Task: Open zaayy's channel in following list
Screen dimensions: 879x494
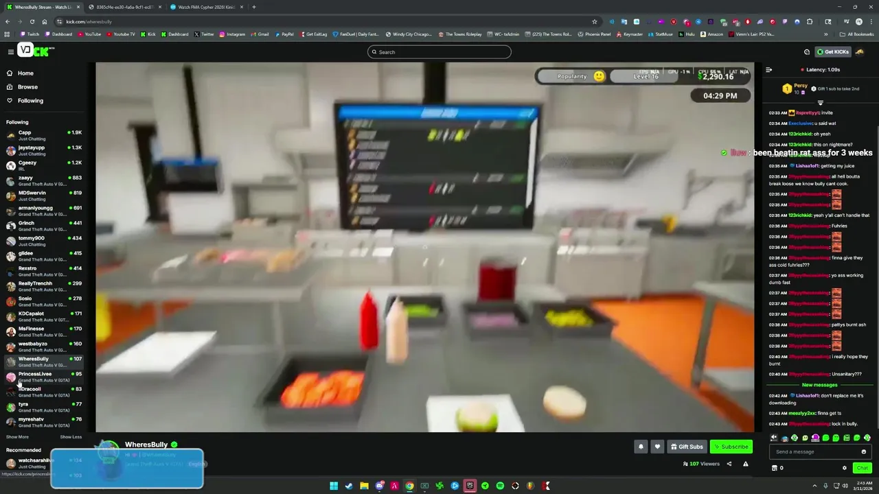Action: [x=44, y=180]
